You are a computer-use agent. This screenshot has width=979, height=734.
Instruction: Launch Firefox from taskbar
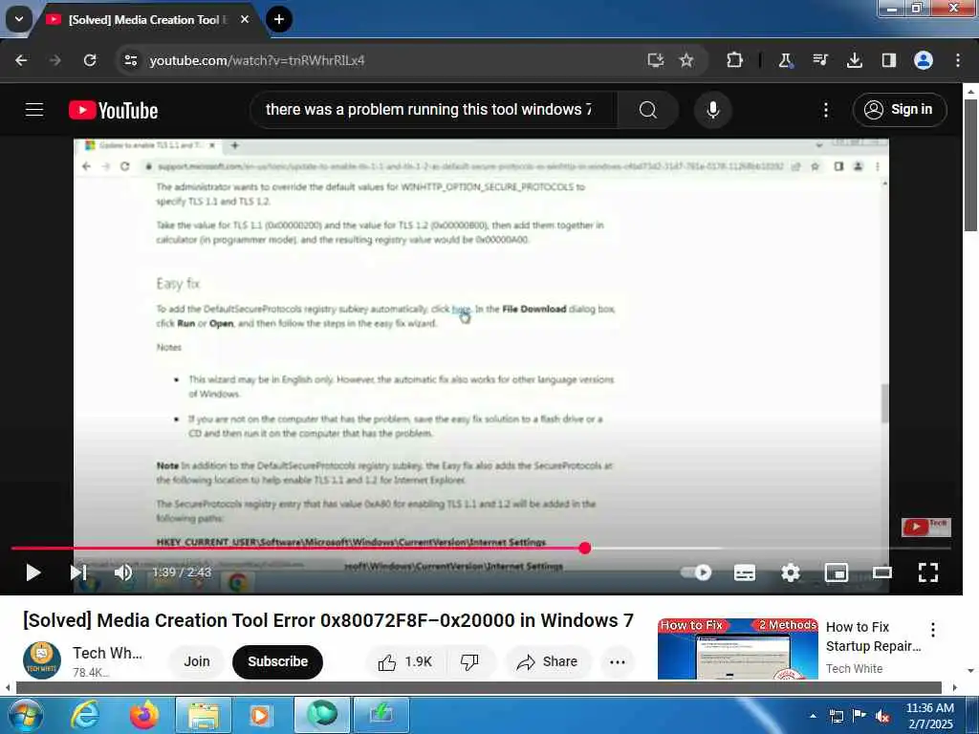(144, 715)
